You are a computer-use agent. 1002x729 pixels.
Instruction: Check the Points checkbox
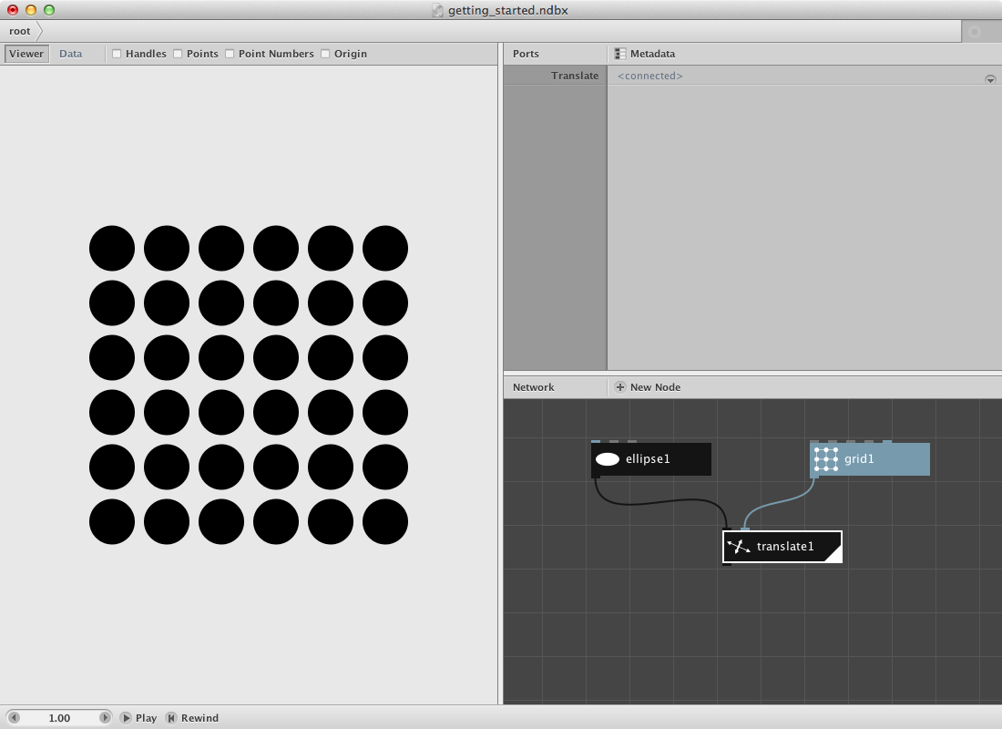point(177,54)
